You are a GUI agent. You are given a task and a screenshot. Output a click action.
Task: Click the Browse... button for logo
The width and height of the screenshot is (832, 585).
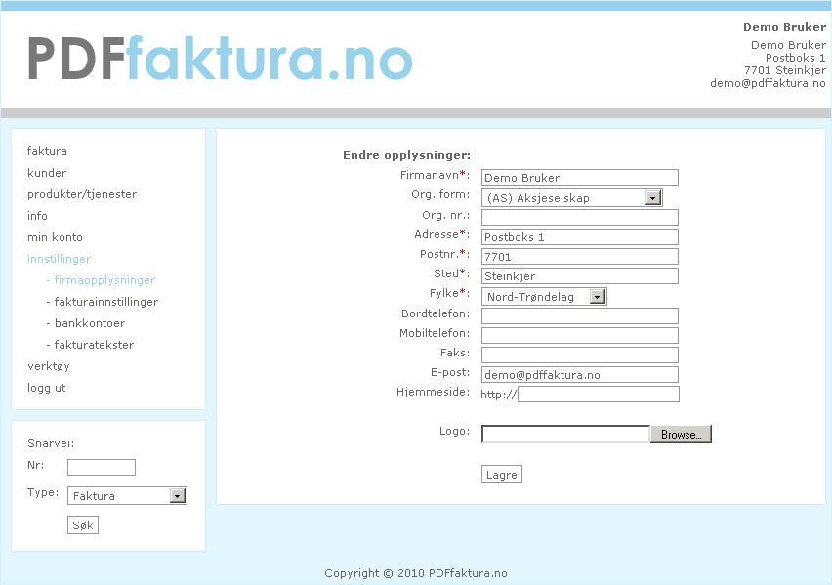point(681,435)
